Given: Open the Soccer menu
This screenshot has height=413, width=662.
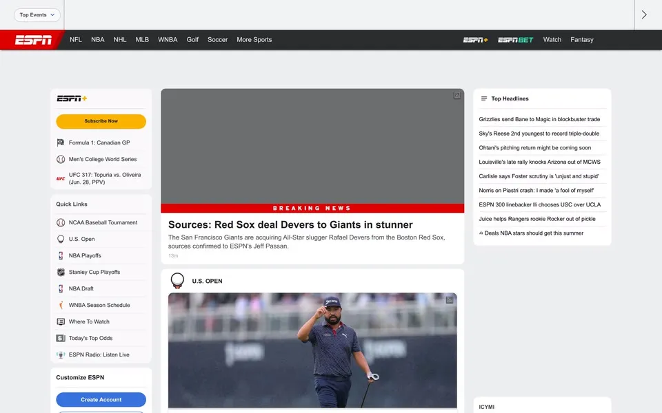Looking at the screenshot, I should click(x=217, y=40).
